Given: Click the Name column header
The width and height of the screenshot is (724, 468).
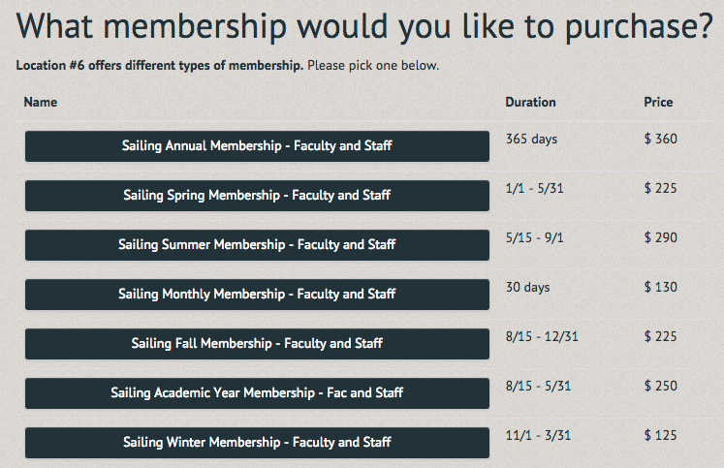Looking at the screenshot, I should coord(41,102).
